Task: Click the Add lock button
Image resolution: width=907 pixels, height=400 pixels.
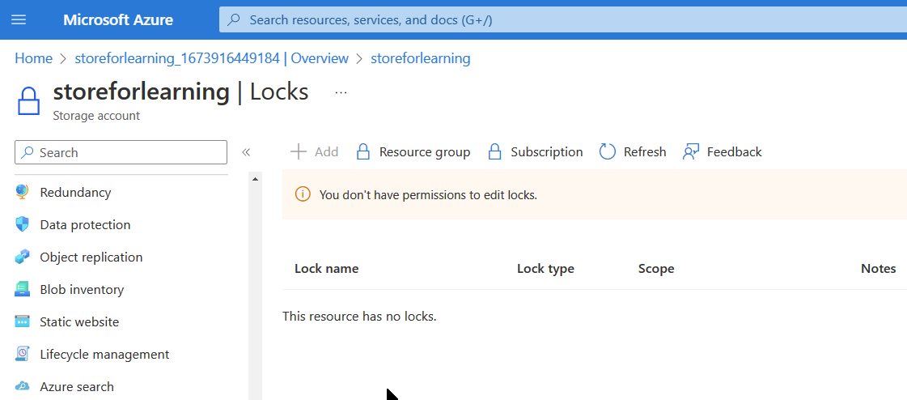Action: point(314,151)
